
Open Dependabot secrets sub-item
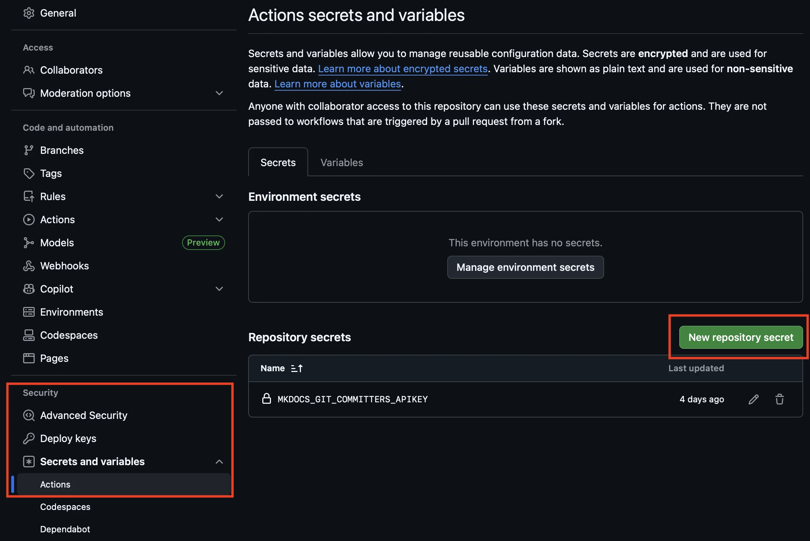65,529
